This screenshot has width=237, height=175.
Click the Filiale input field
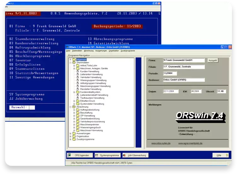184,67
